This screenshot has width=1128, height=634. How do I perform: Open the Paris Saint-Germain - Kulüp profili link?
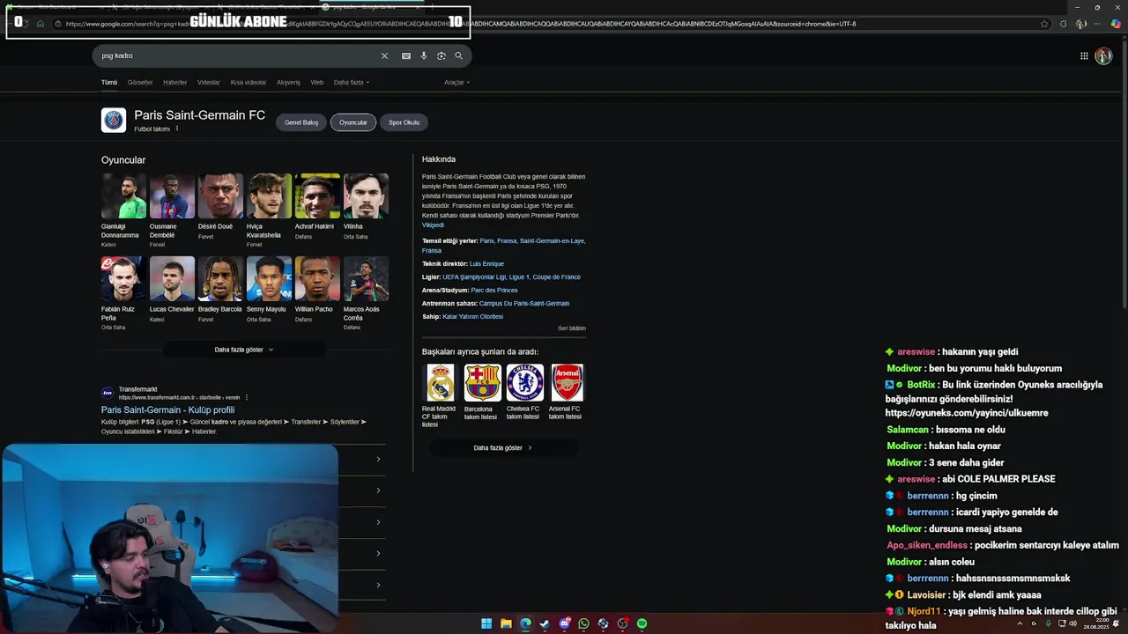coord(167,409)
